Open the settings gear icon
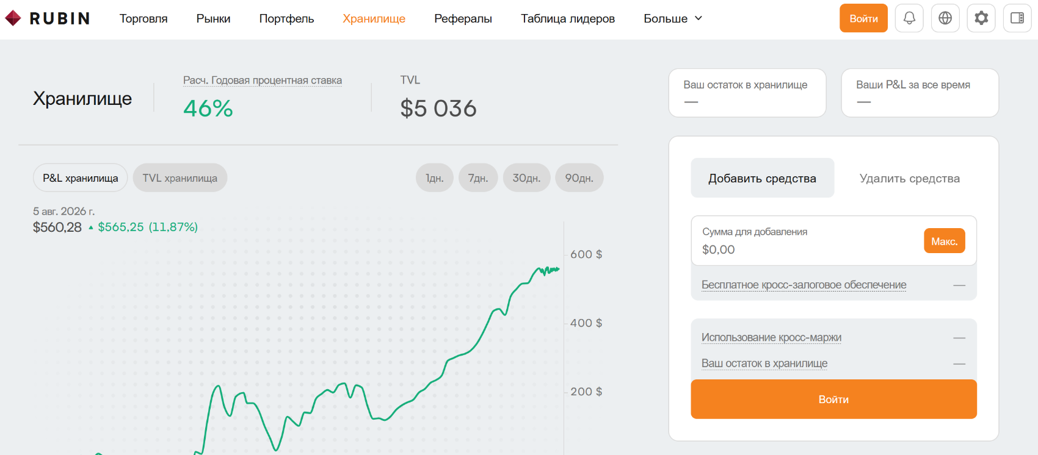1038x455 pixels. pyautogui.click(x=981, y=18)
